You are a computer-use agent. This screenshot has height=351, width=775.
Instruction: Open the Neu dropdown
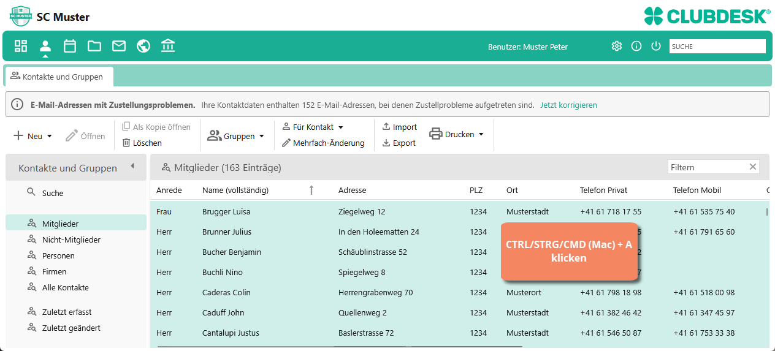33,136
